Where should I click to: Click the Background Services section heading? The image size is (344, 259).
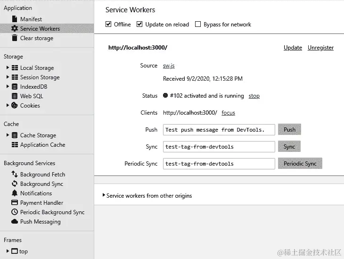(x=29, y=163)
